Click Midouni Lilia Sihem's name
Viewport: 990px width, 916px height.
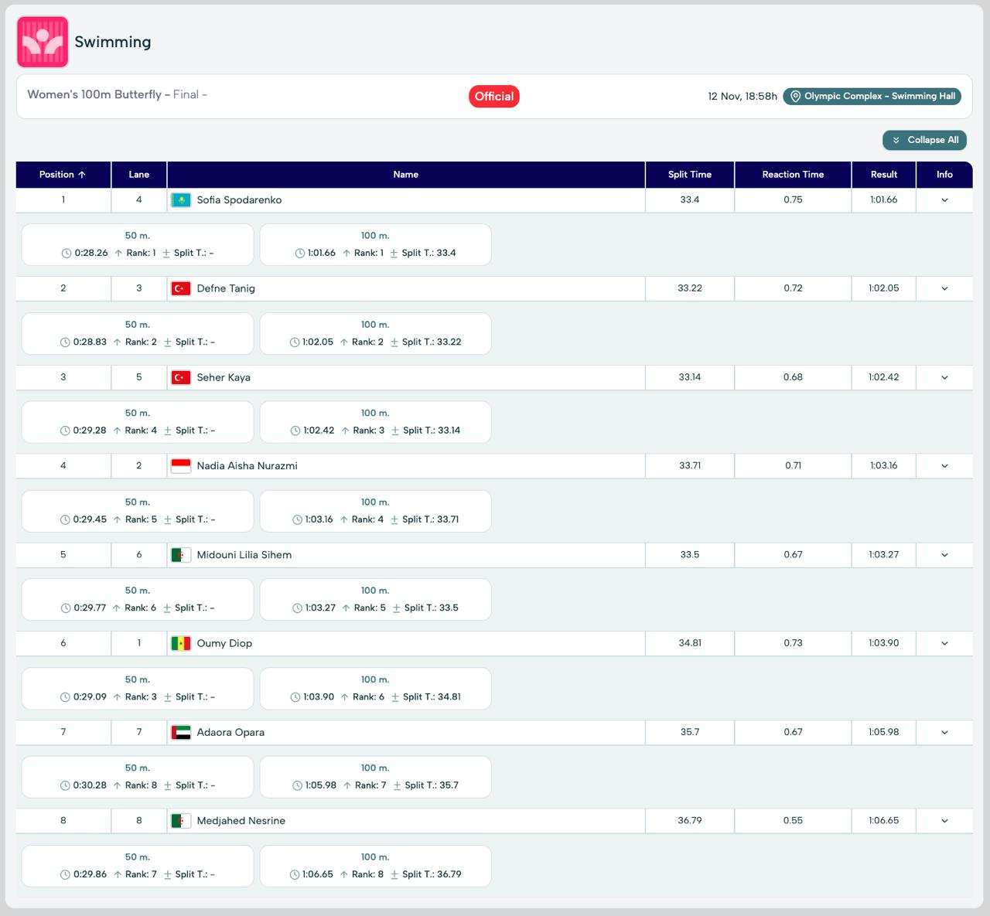click(x=244, y=555)
